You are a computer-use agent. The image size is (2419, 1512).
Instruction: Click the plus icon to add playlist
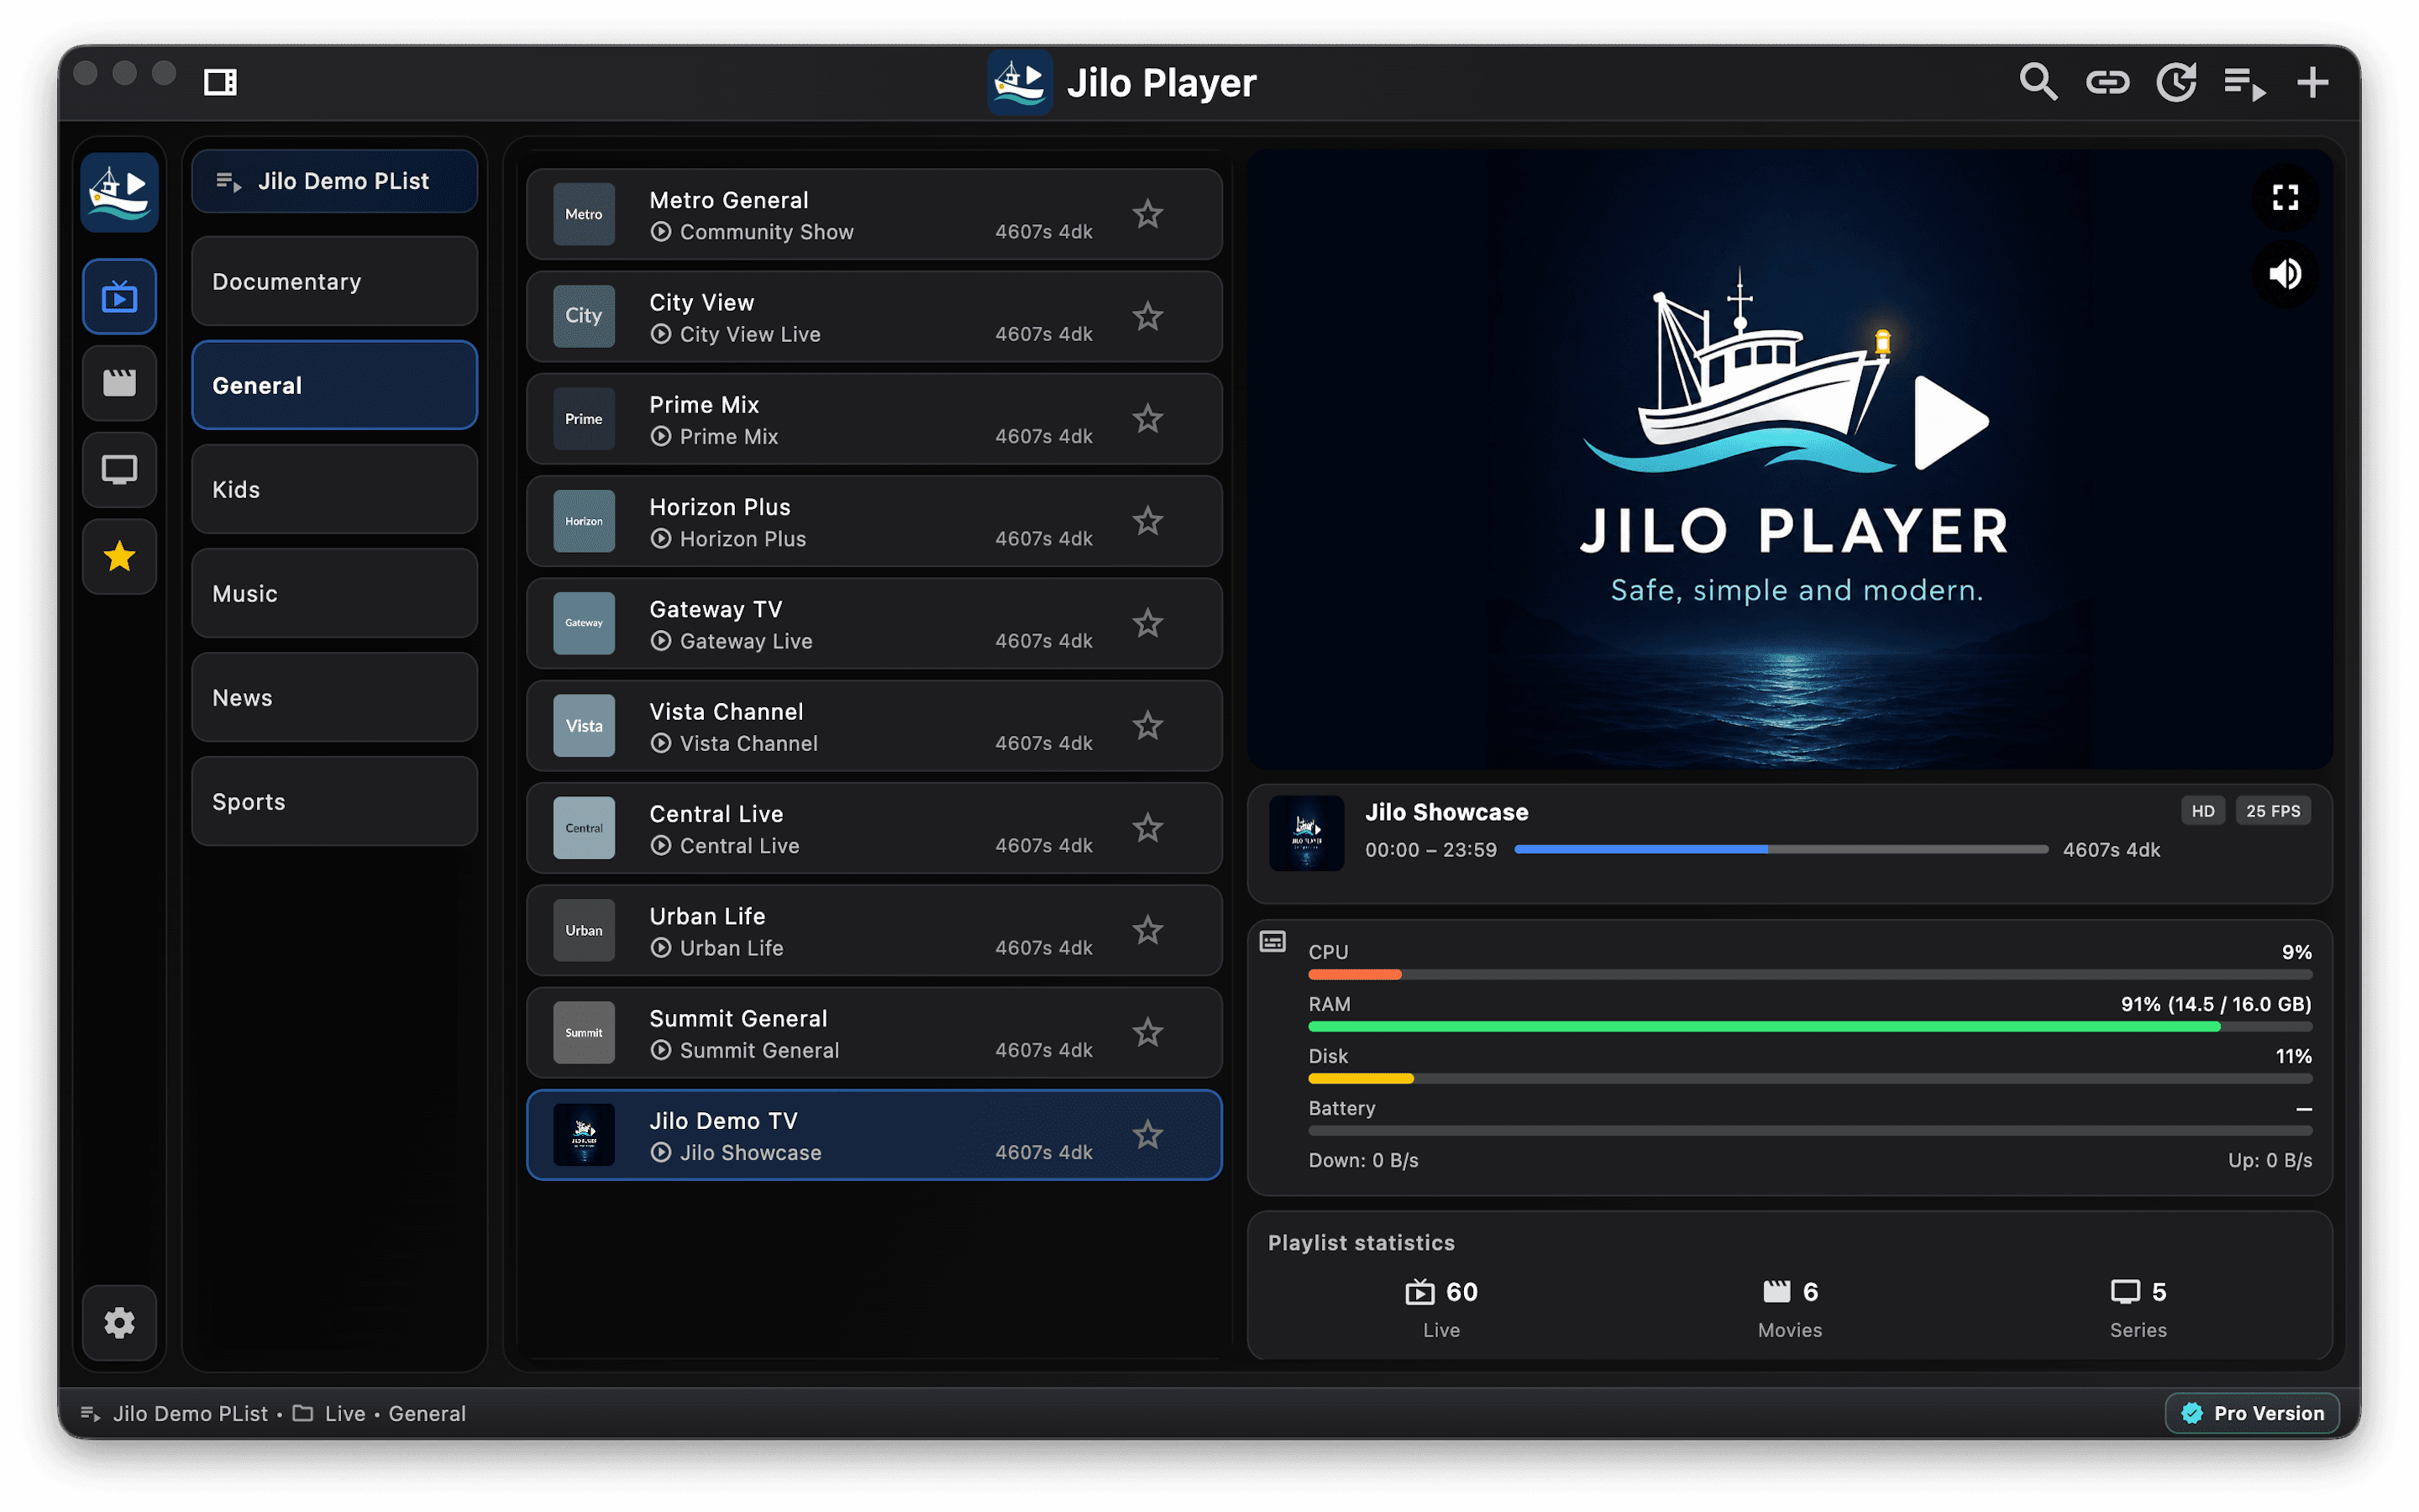(x=2313, y=82)
